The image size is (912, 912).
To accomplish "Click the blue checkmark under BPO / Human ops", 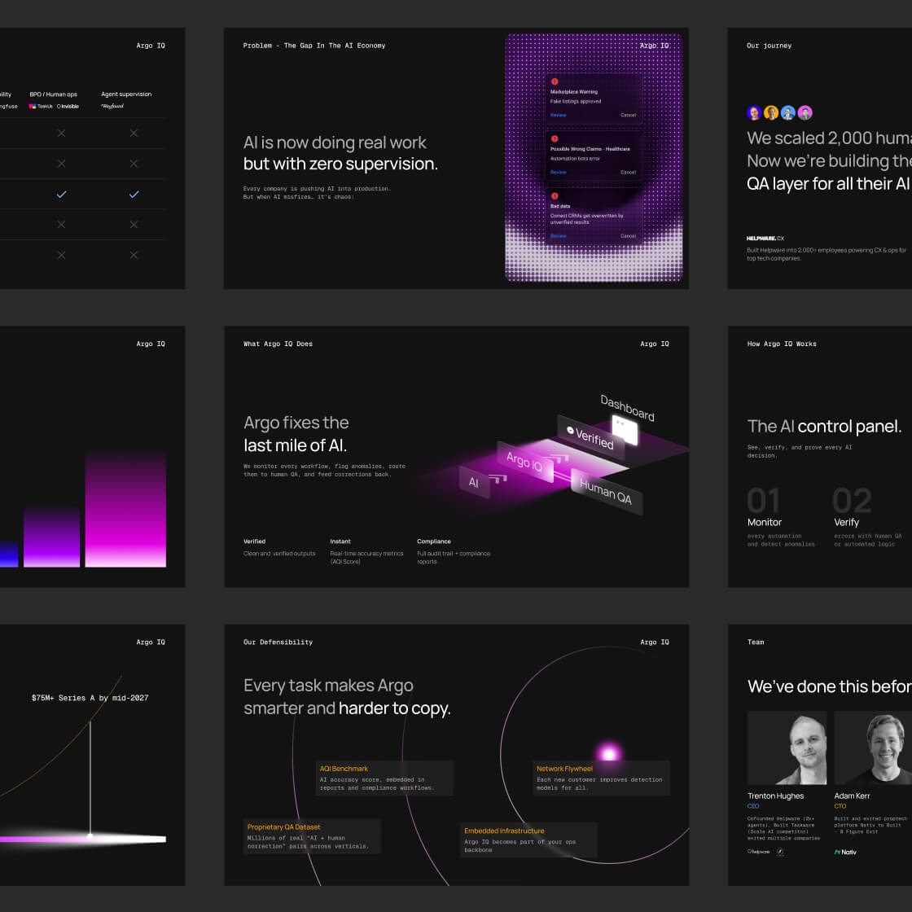I will pos(61,195).
